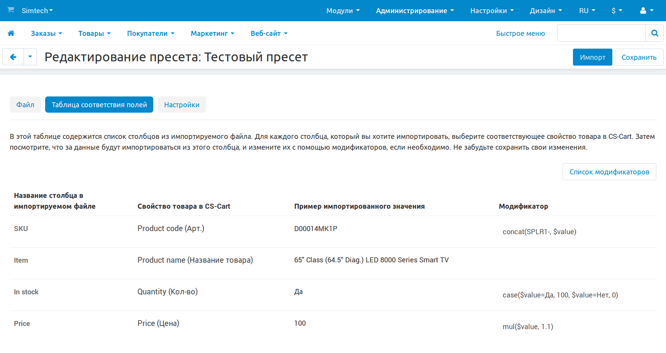
Task: Open dropdown caret next to back arrow
Action: click(x=30, y=57)
